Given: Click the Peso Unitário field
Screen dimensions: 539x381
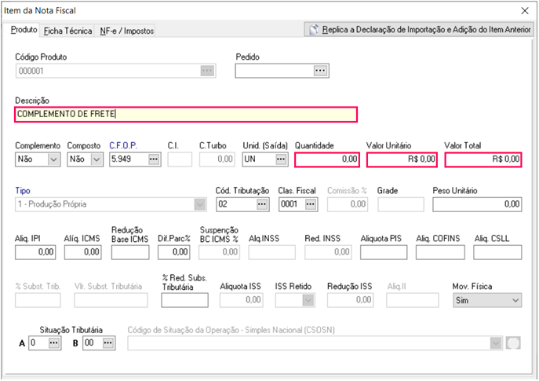Looking at the screenshot, I should coord(476,204).
